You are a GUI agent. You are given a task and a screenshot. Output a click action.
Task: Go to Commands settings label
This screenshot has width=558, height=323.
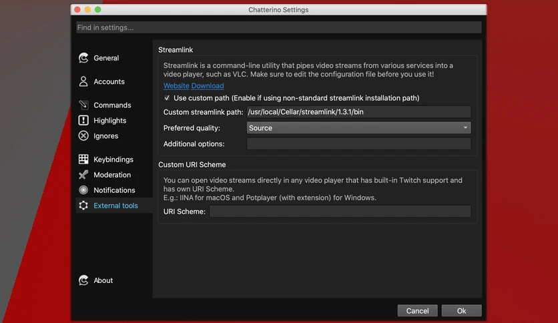coord(112,105)
